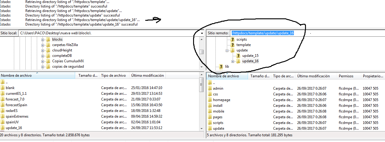Viewport: 385px width, 142px height.
Task: Select the remote mobile folder icon
Action: pyautogui.click(x=210, y=111)
